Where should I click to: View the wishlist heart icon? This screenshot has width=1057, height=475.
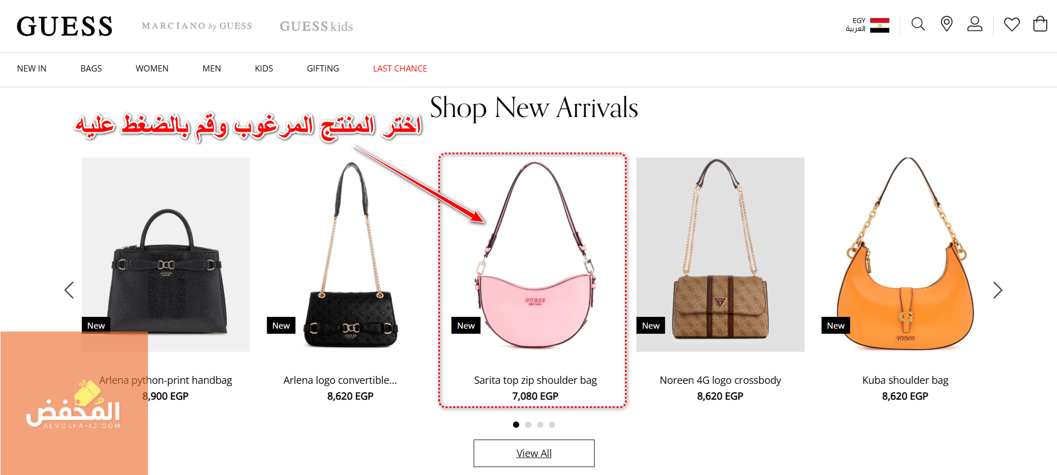(x=1012, y=24)
